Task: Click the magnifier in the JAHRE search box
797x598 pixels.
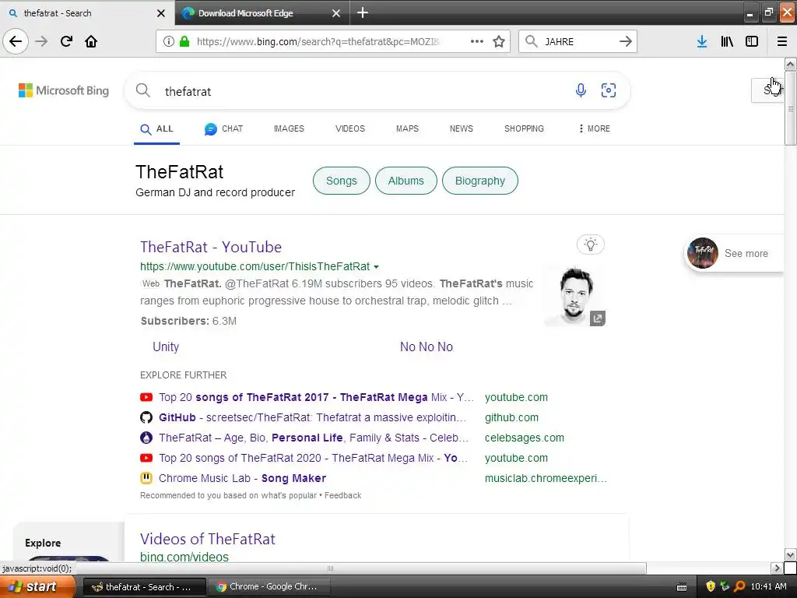Action: click(532, 41)
